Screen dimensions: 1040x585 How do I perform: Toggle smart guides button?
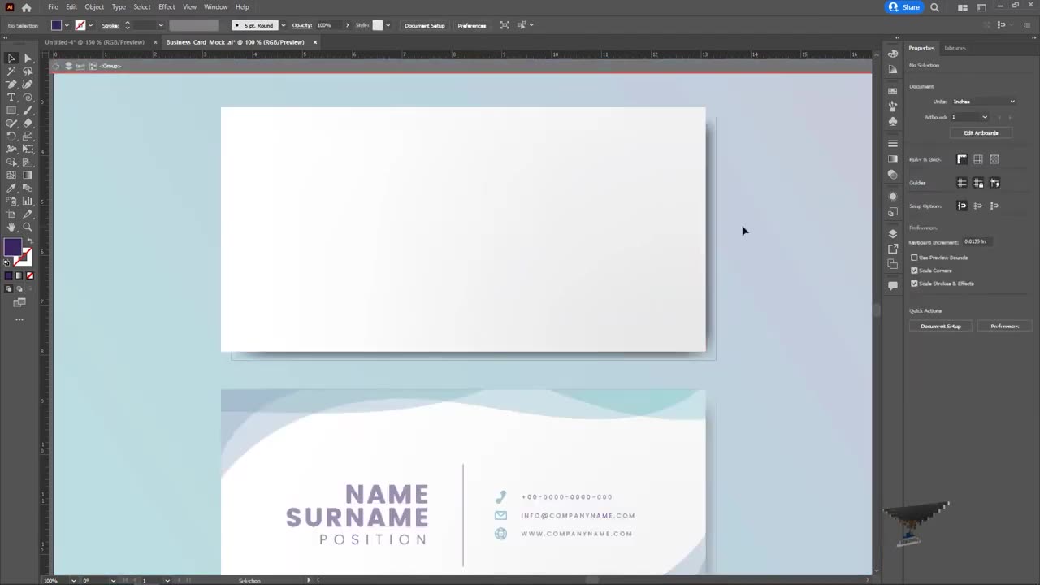click(994, 183)
